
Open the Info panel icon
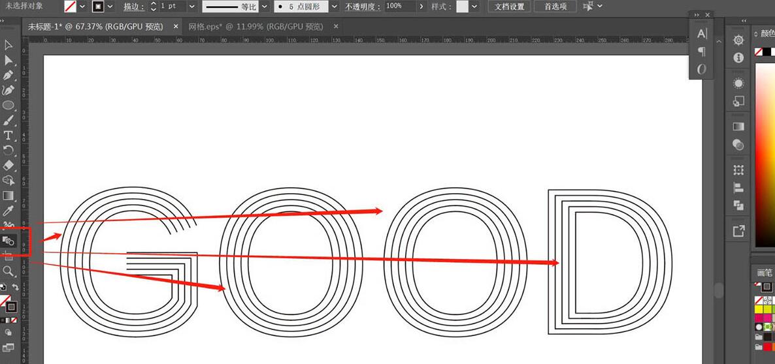[738, 58]
